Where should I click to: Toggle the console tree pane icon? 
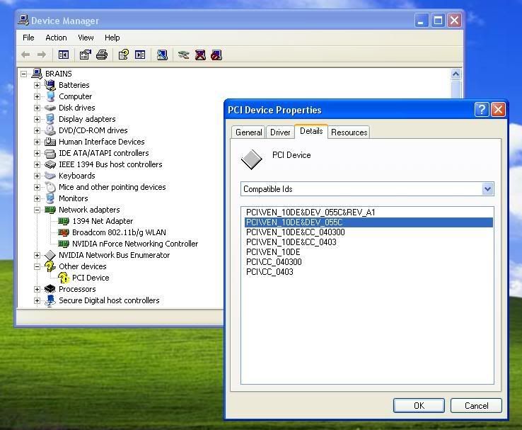[x=63, y=55]
